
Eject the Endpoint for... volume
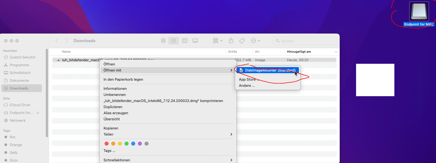click(x=38, y=113)
